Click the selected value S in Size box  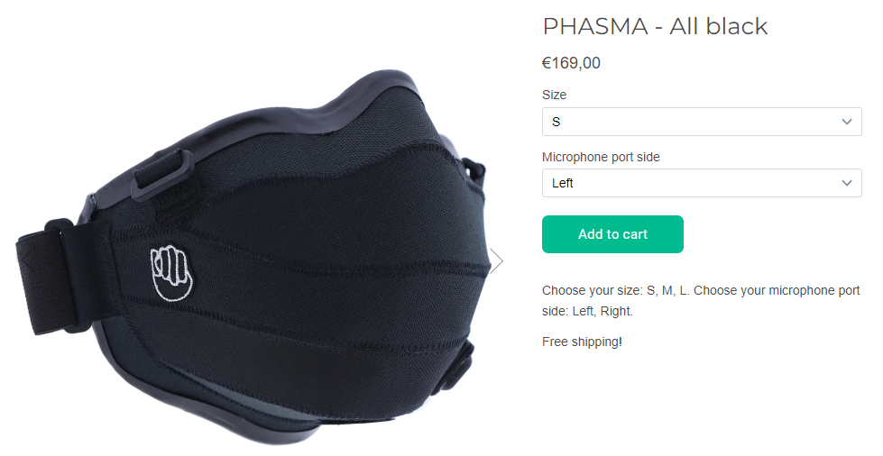(556, 122)
